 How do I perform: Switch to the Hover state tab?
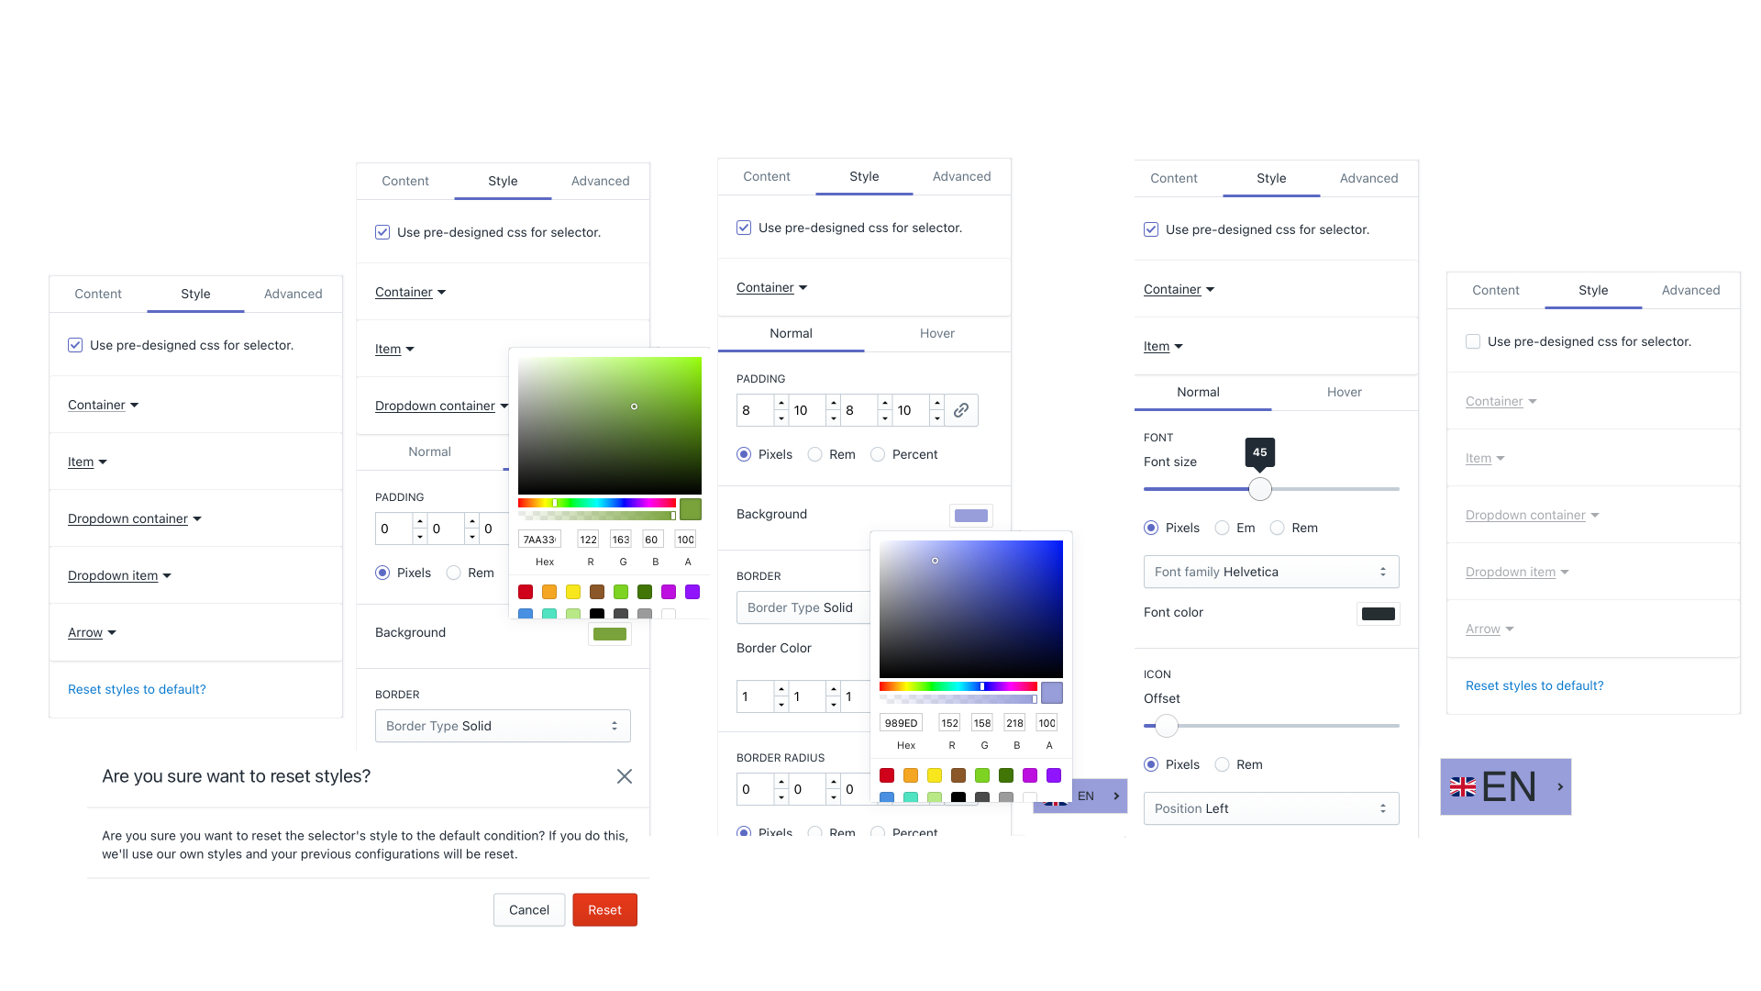(x=936, y=333)
